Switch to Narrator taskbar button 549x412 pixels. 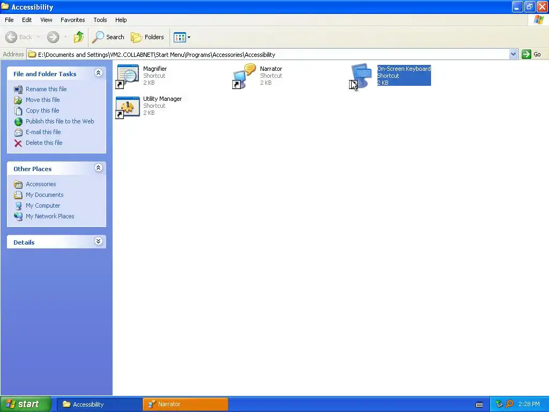(x=186, y=404)
